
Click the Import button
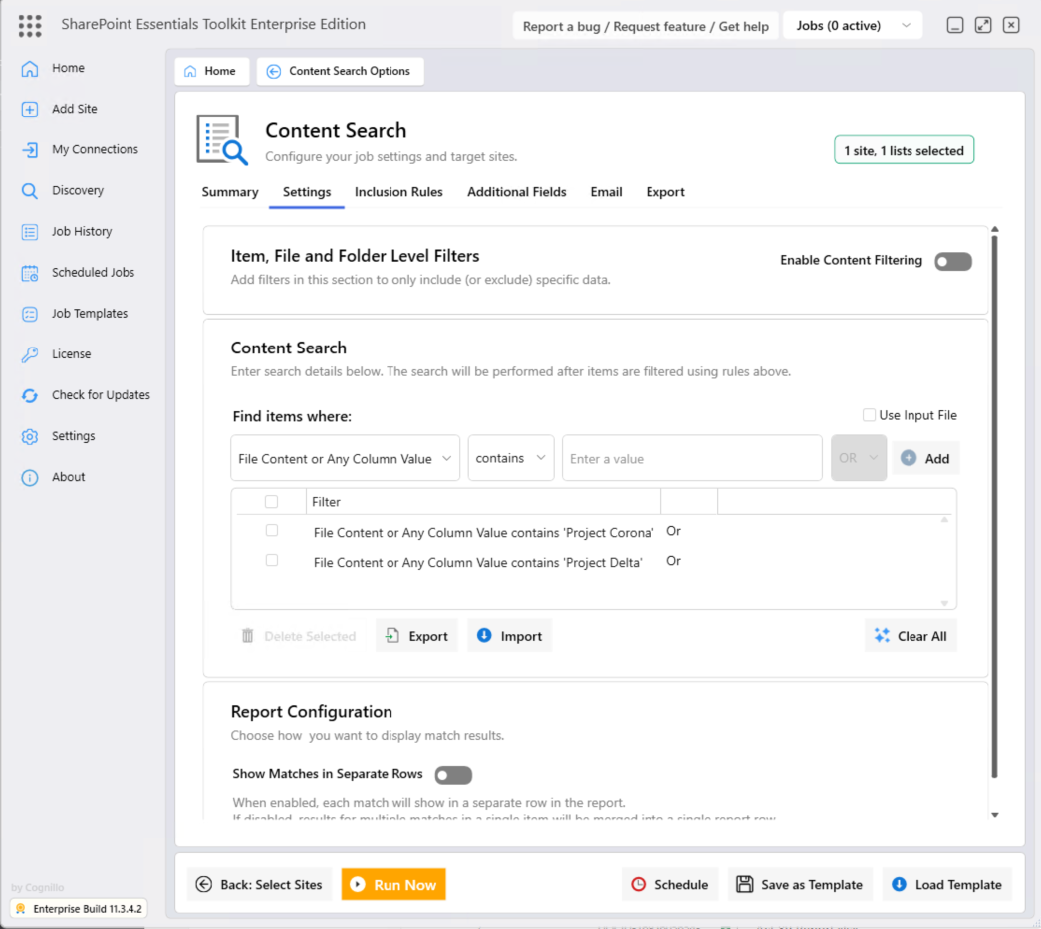(x=510, y=636)
